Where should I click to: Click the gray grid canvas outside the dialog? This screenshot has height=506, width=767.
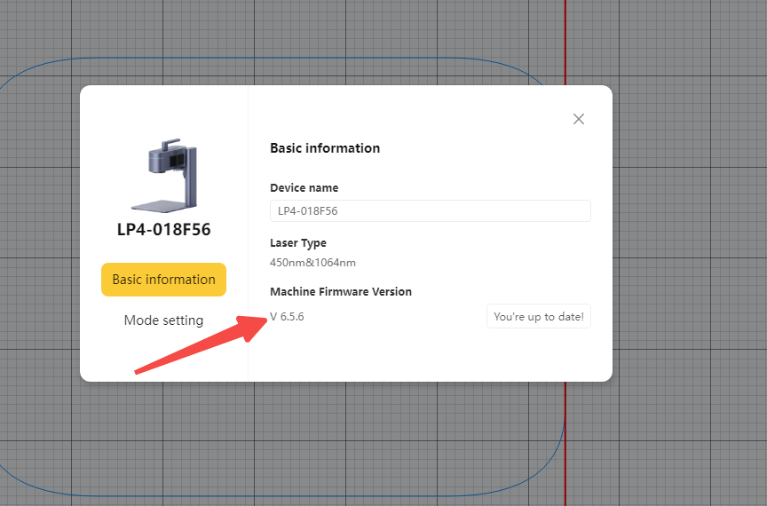(684, 245)
